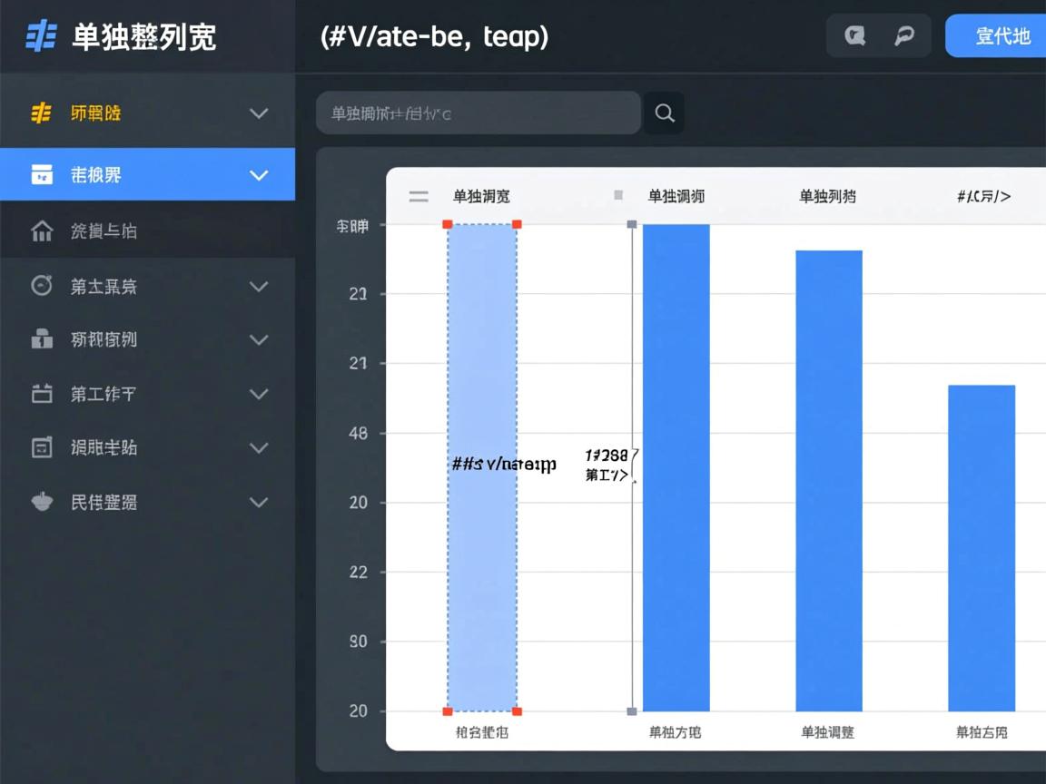
Task: Click the trophy icon of bottom sidebar entry
Action: [x=42, y=502]
